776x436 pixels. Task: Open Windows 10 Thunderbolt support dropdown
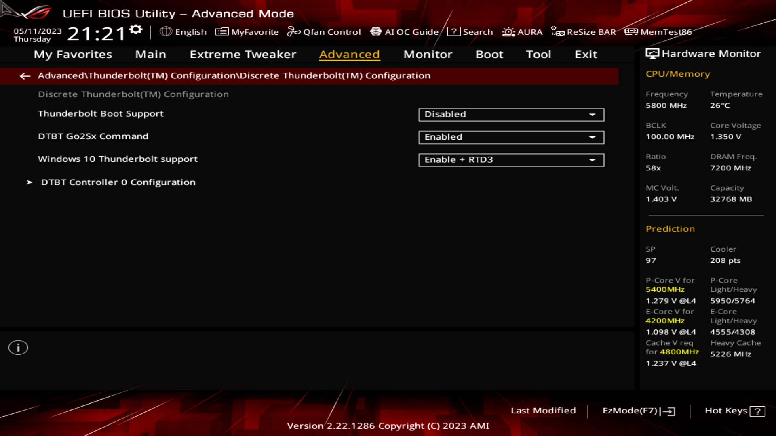pos(511,160)
